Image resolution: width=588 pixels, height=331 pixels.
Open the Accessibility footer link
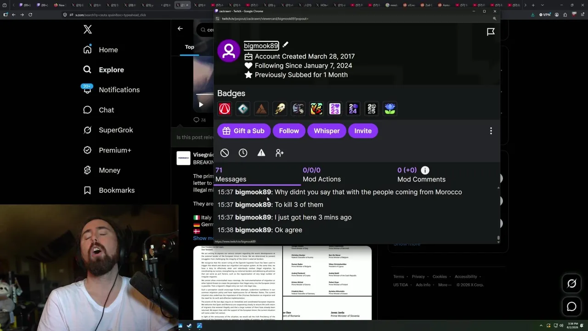pos(466,277)
